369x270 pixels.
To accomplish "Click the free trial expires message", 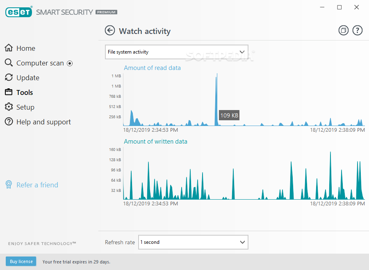I will coord(76,262).
